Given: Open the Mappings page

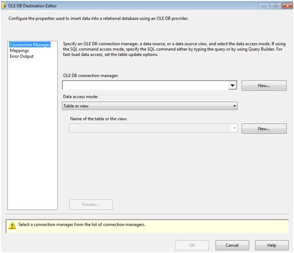Looking at the screenshot, I should [19, 51].
